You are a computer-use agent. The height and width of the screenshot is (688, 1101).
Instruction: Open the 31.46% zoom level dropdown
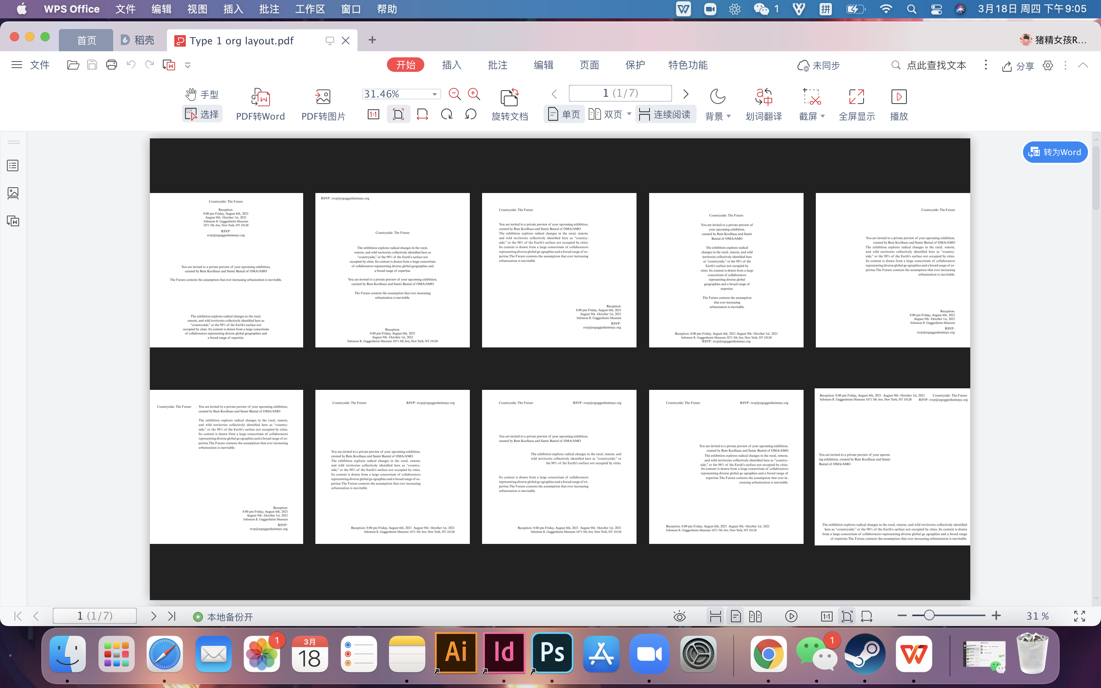435,94
